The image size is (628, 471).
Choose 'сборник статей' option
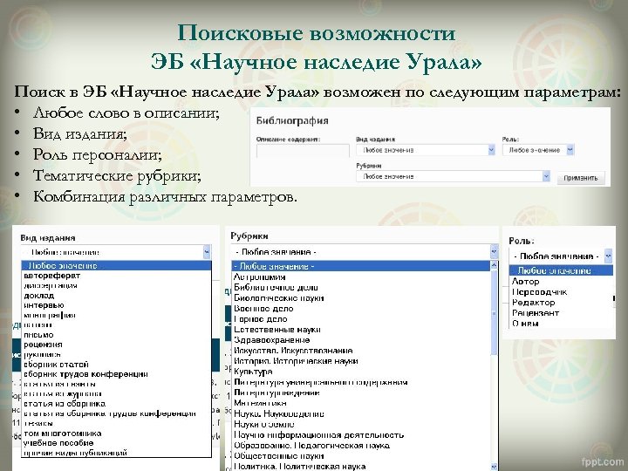116,365
